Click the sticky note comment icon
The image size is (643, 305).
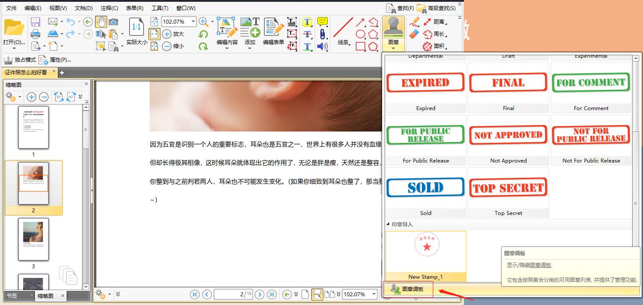tap(323, 21)
